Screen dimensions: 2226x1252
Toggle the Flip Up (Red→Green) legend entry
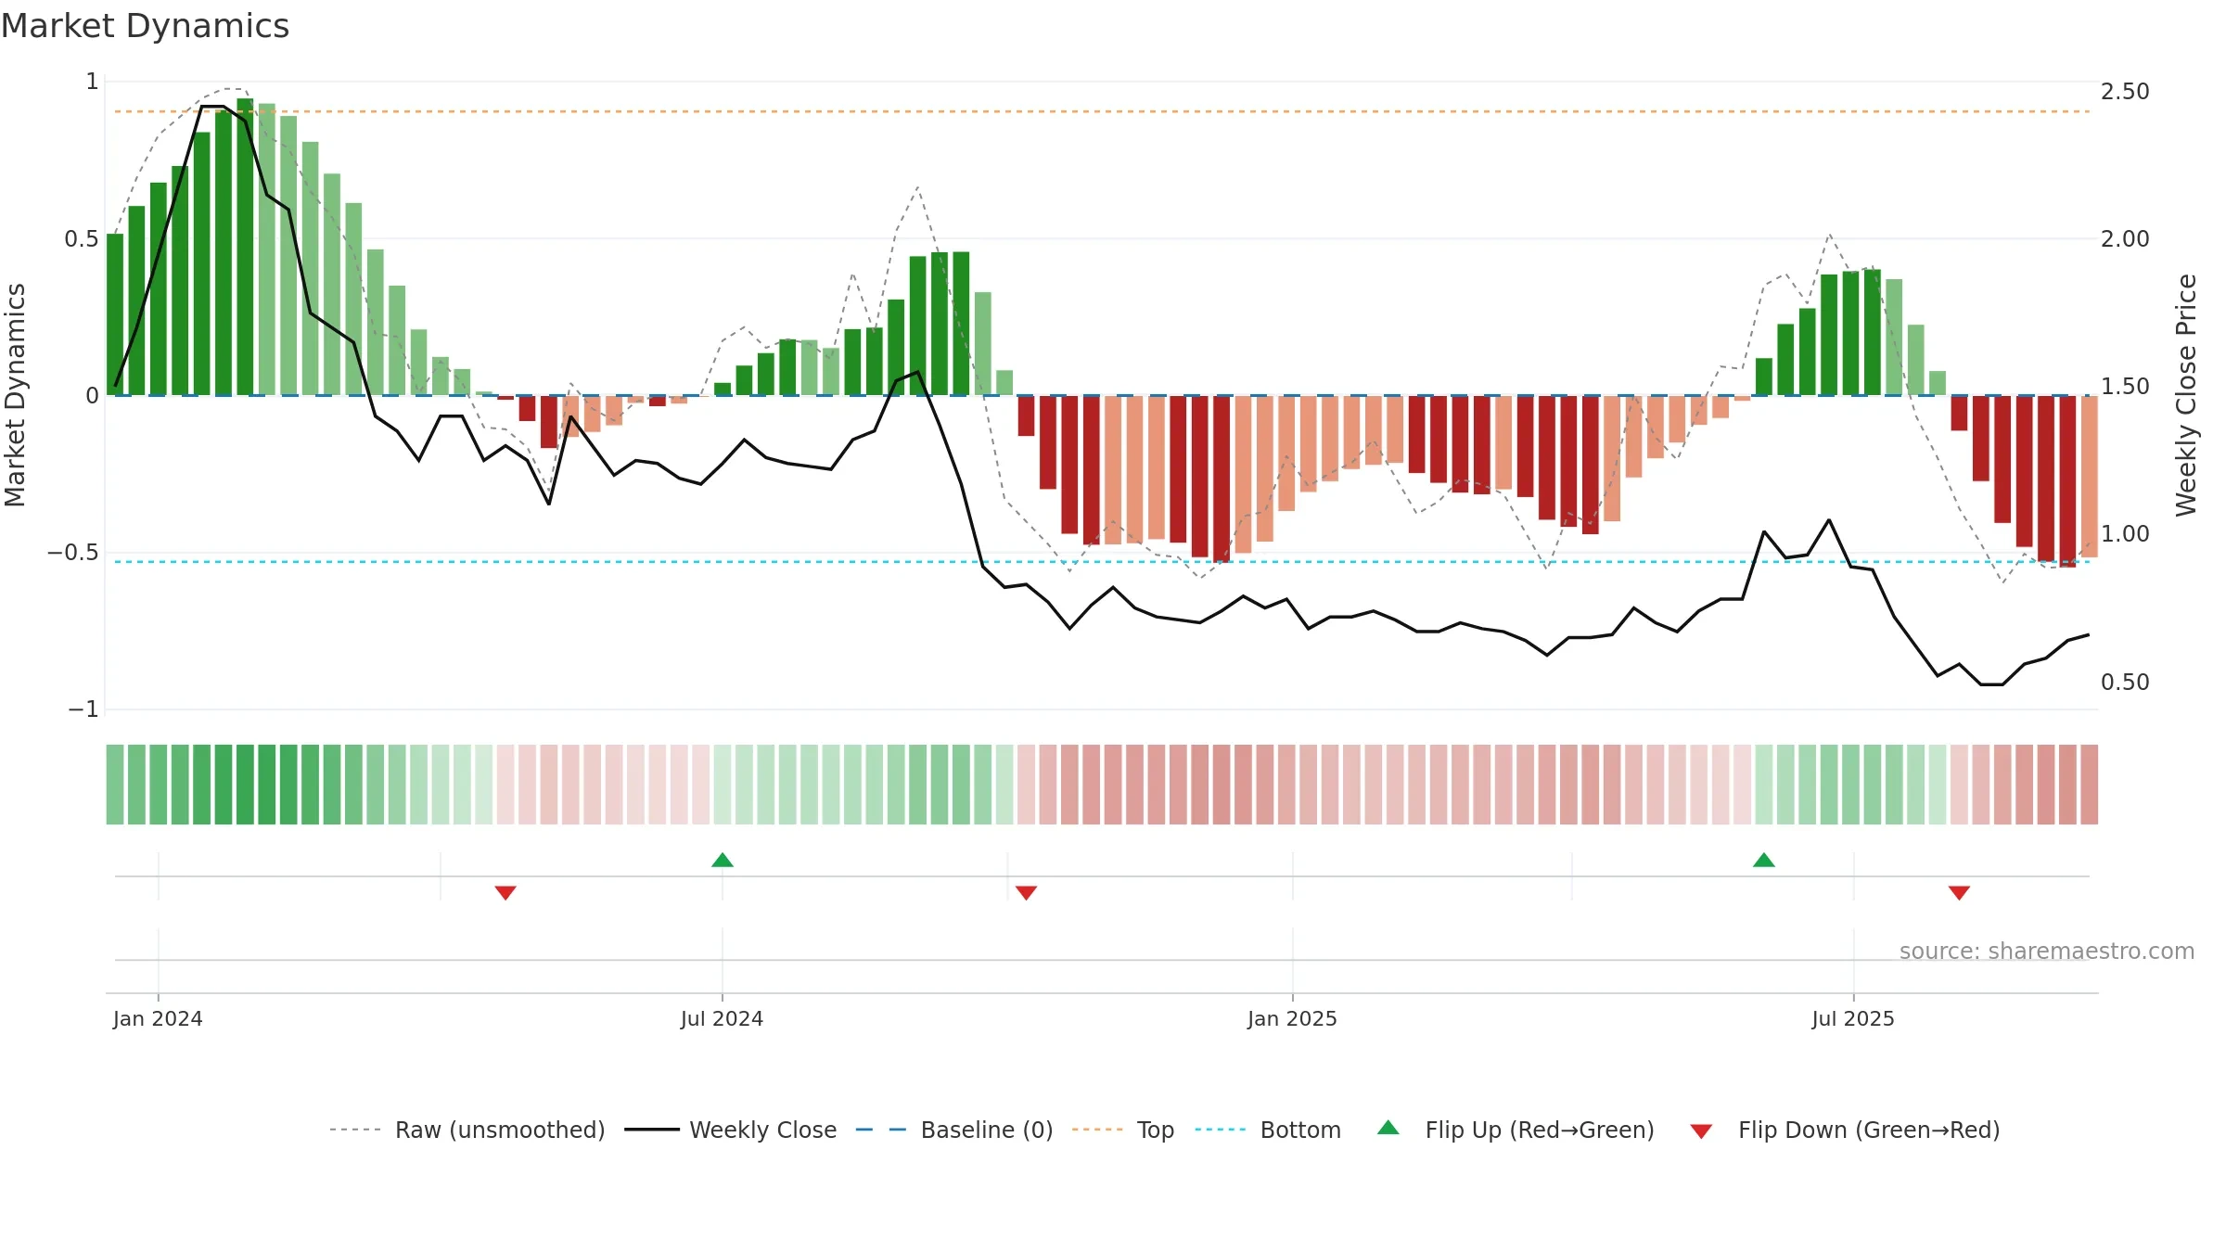coord(1516,1130)
